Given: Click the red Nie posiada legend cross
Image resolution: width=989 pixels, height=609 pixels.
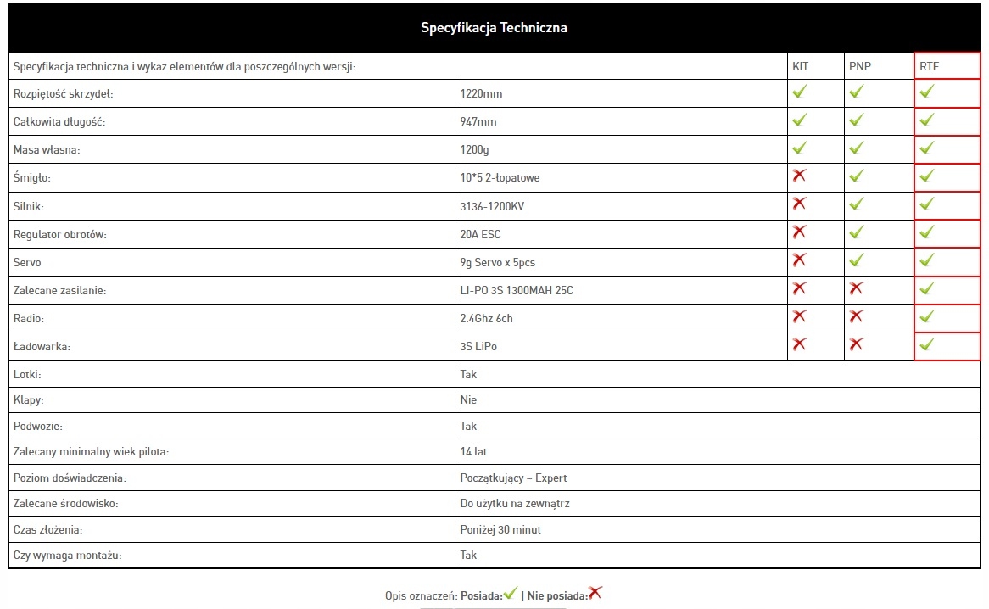Looking at the screenshot, I should point(595,594).
